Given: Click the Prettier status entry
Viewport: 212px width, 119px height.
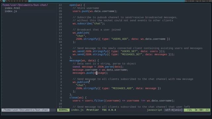Looking at the screenshot, I should (x=93, y=110).
